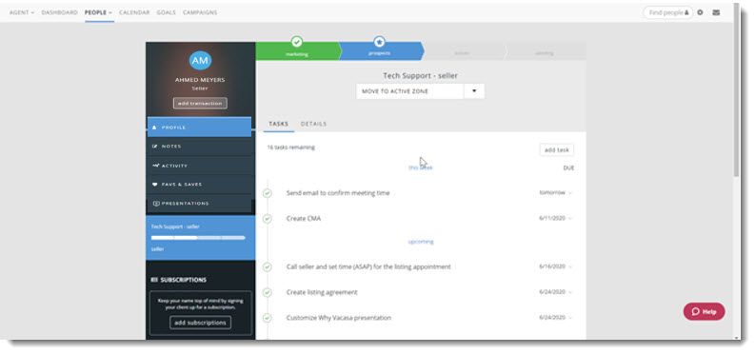The image size is (755, 354).
Task: Click the add subscriptions button
Action: pyautogui.click(x=200, y=323)
